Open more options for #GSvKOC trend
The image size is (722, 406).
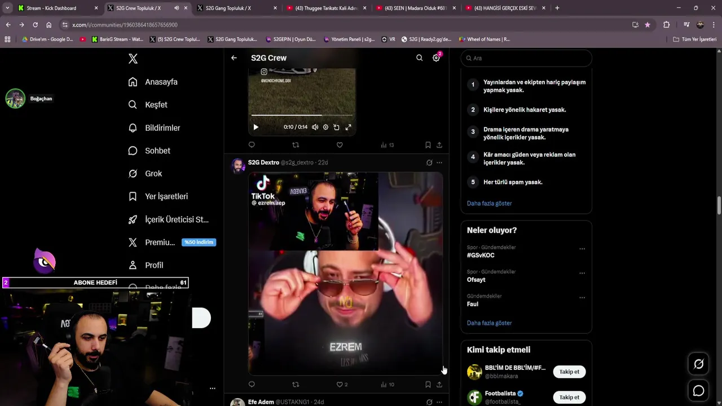(x=582, y=249)
